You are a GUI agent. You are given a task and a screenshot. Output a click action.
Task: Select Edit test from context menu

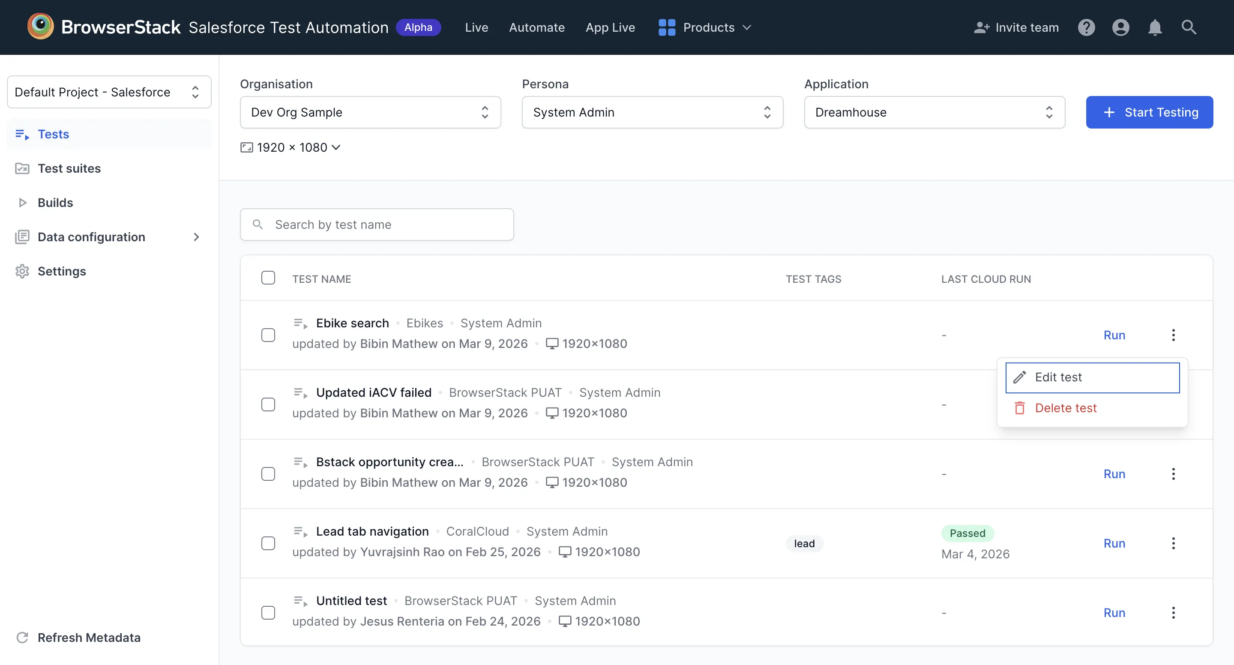click(x=1092, y=377)
